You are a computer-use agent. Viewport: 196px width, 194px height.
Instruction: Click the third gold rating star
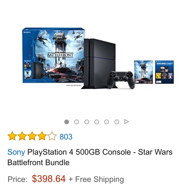pyautogui.click(x=32, y=136)
